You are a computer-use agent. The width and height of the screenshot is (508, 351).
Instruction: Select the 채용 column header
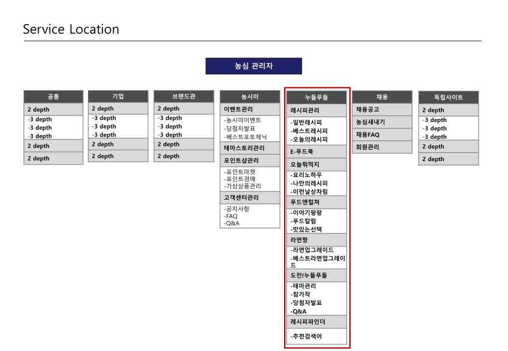coord(382,97)
